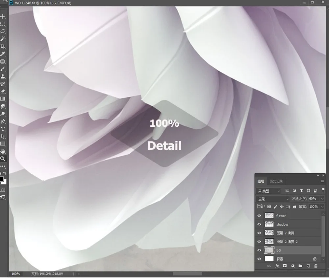The height and width of the screenshot is (280, 329).
Task: Select the Gradient tool
Action: 3,99
